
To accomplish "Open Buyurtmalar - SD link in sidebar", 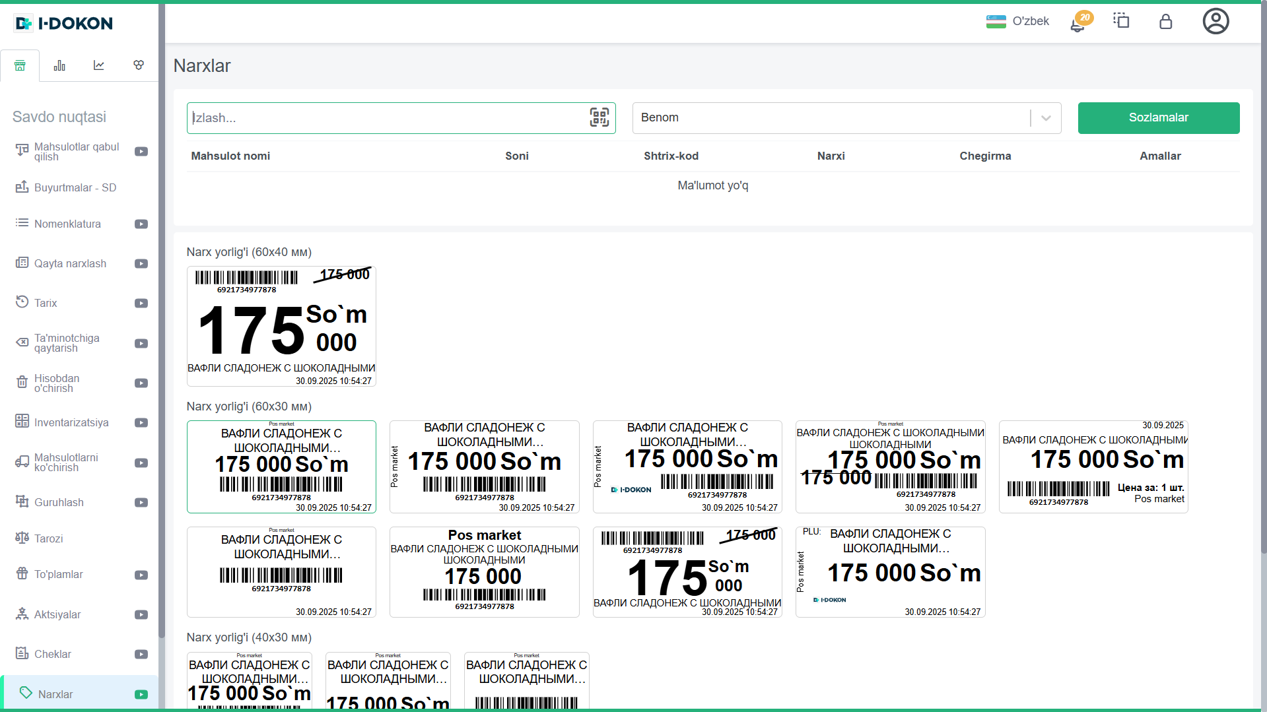I will click(75, 188).
